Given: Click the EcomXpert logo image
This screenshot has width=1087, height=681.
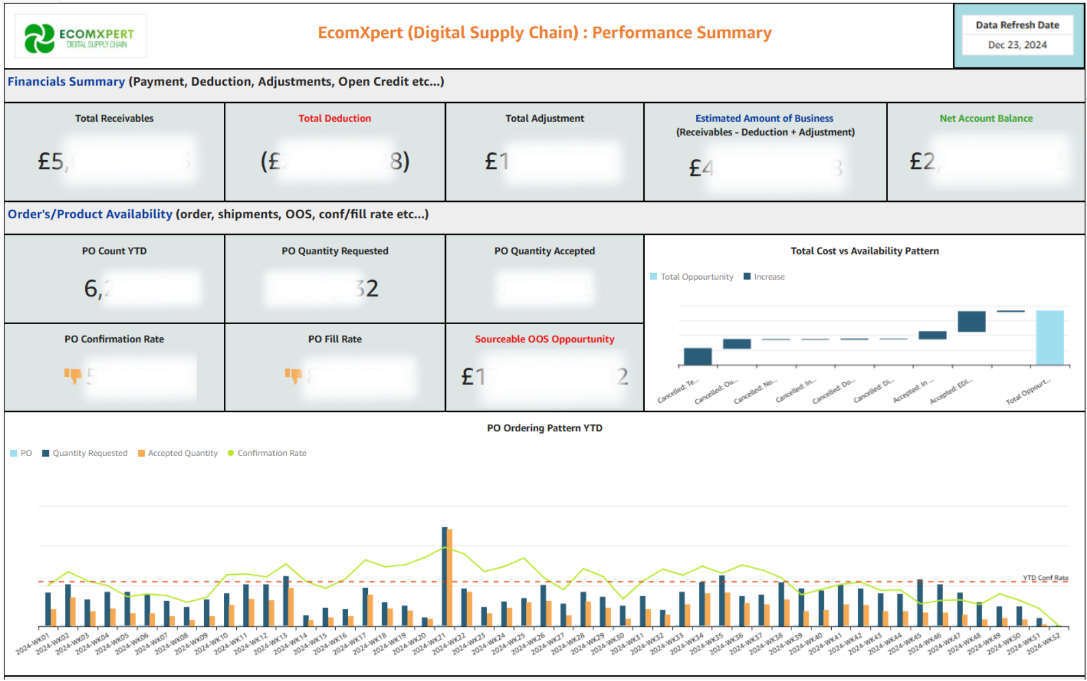Looking at the screenshot, I should [x=80, y=36].
